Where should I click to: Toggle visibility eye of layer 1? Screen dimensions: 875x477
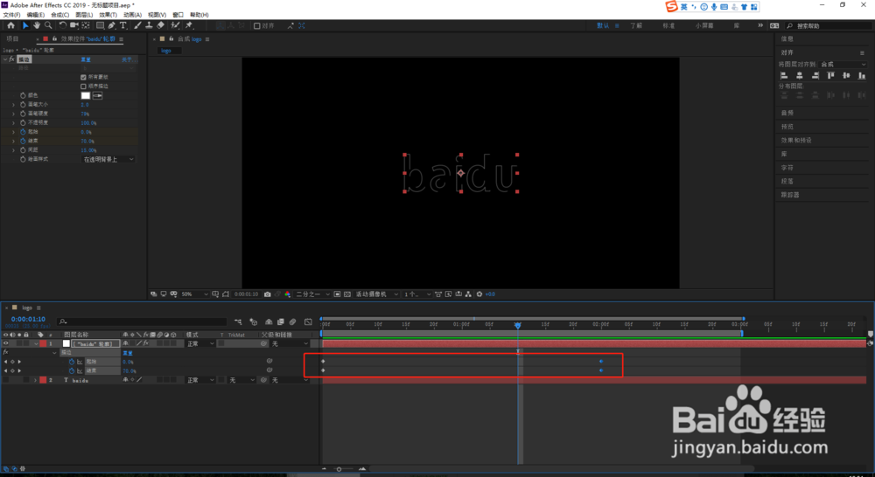pos(5,344)
